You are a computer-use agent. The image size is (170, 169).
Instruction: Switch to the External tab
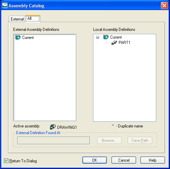click(17, 19)
